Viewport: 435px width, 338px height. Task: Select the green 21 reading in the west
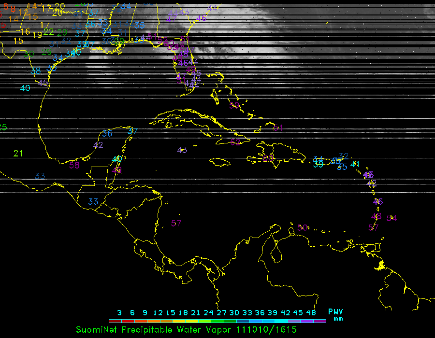click(18, 154)
